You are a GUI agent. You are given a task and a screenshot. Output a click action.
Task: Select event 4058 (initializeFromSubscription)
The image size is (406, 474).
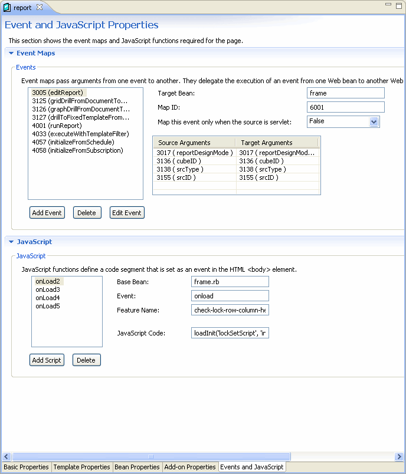(x=77, y=150)
